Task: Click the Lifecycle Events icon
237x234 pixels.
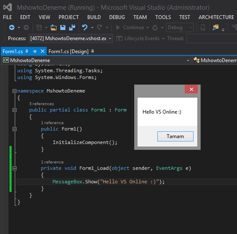Action: tap(119, 38)
